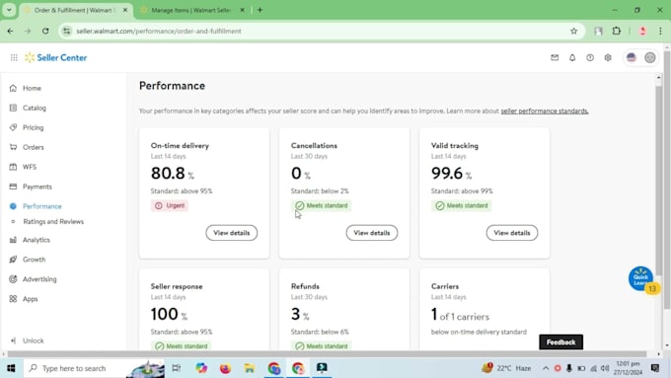Open a new browser tab
This screenshot has height=378, width=671.
click(x=260, y=10)
